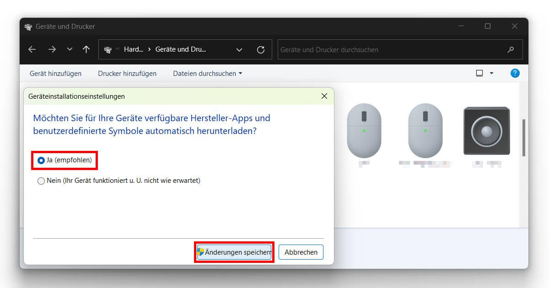Click the 'Abbrechen' button
The image size is (549, 288).
click(x=301, y=252)
